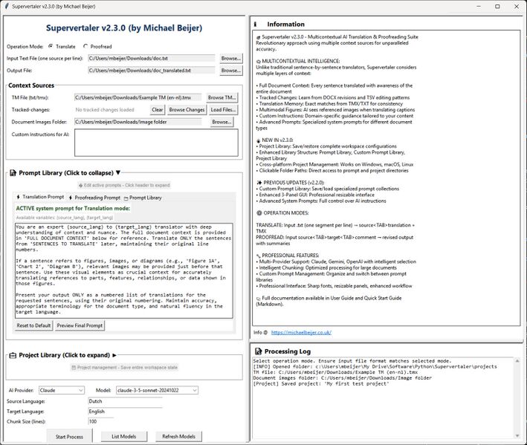
Task: Click the Source Language field showing Dutch
Action: pos(125,401)
